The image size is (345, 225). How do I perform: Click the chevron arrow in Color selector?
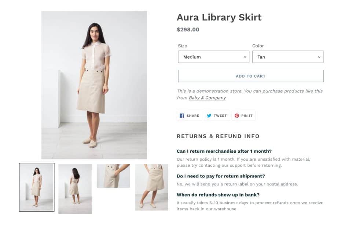click(x=319, y=57)
